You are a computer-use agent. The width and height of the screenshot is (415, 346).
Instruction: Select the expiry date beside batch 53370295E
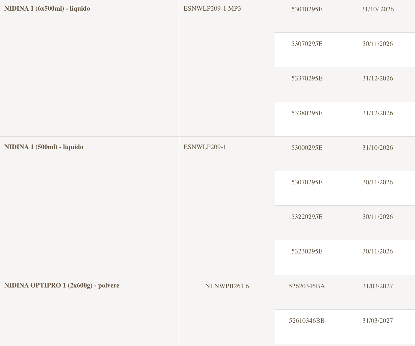(x=377, y=78)
